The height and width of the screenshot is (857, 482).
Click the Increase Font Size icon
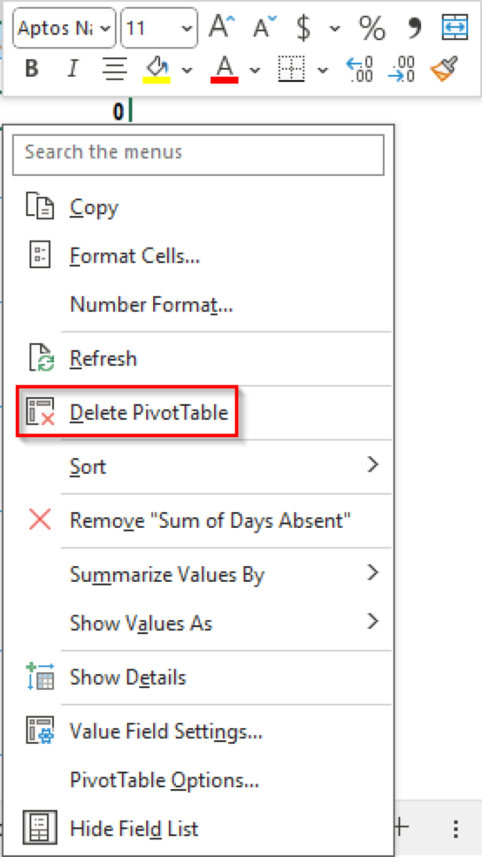tap(220, 26)
